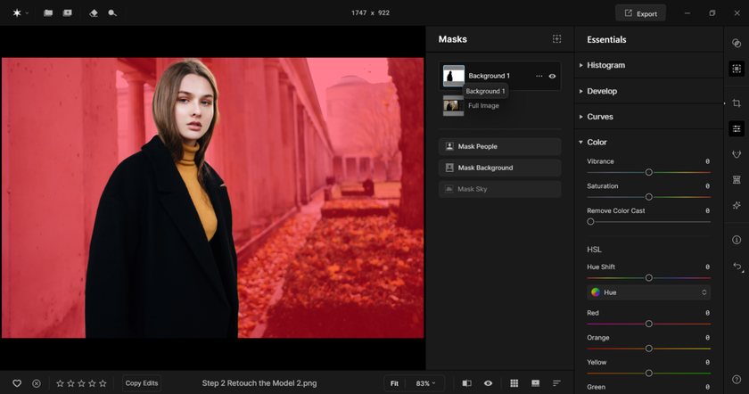The width and height of the screenshot is (749, 394).
Task: Click file name Step 2 Retouch the Model 2.png
Action: (x=259, y=383)
